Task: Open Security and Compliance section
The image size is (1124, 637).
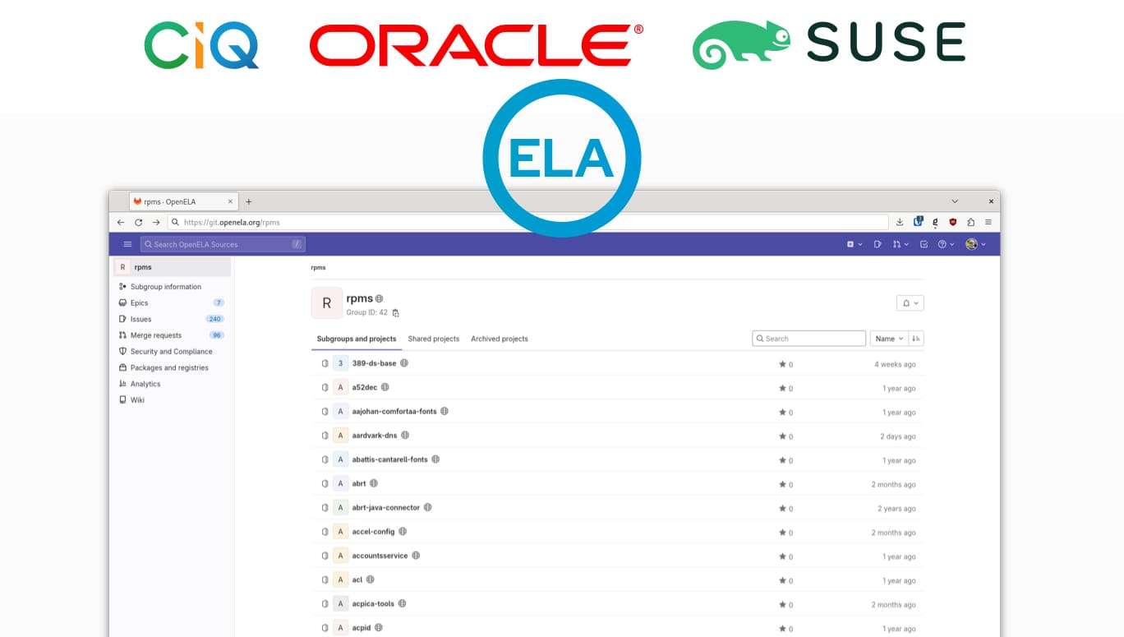Action: pos(171,351)
